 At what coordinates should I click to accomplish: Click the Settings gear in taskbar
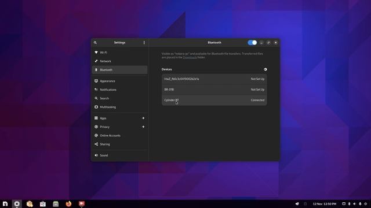click(x=17, y=204)
